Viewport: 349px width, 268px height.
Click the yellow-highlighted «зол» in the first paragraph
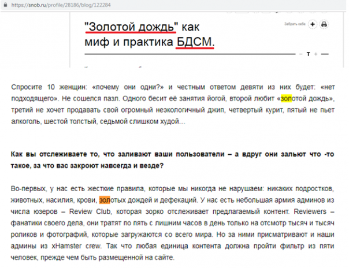(x=287, y=99)
